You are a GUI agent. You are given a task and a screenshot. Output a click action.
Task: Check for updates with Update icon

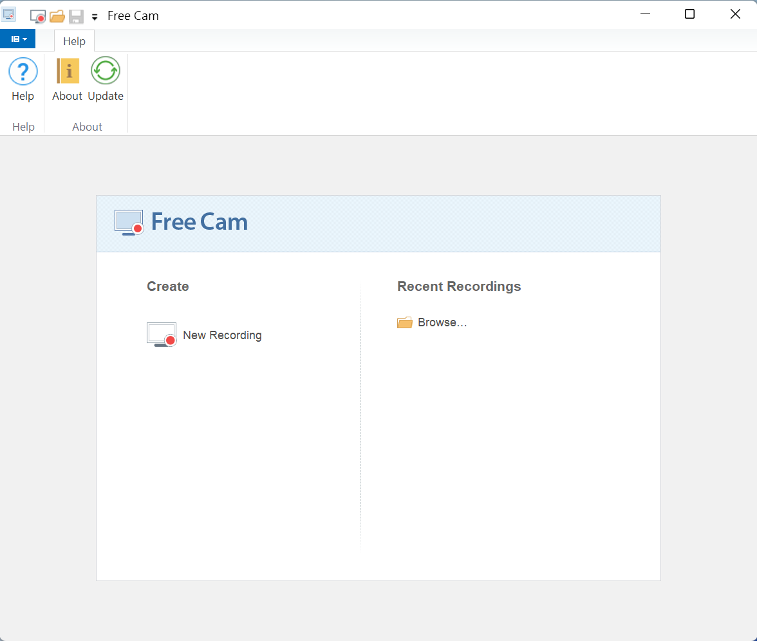tap(106, 71)
